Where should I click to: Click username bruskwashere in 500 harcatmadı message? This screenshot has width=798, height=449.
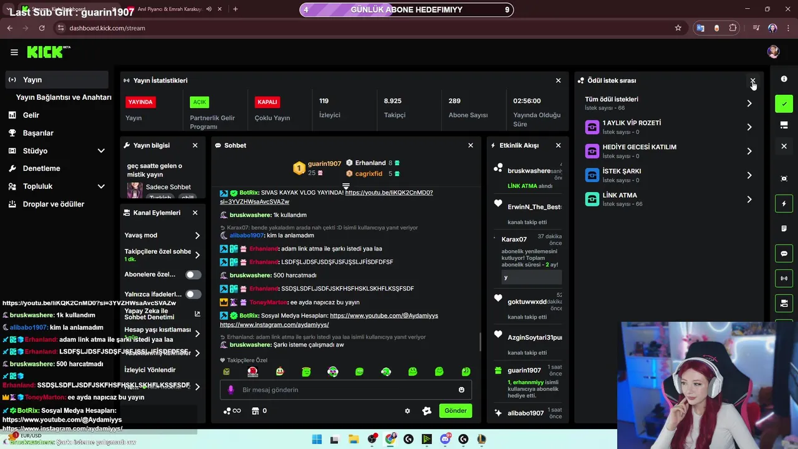[250, 275]
